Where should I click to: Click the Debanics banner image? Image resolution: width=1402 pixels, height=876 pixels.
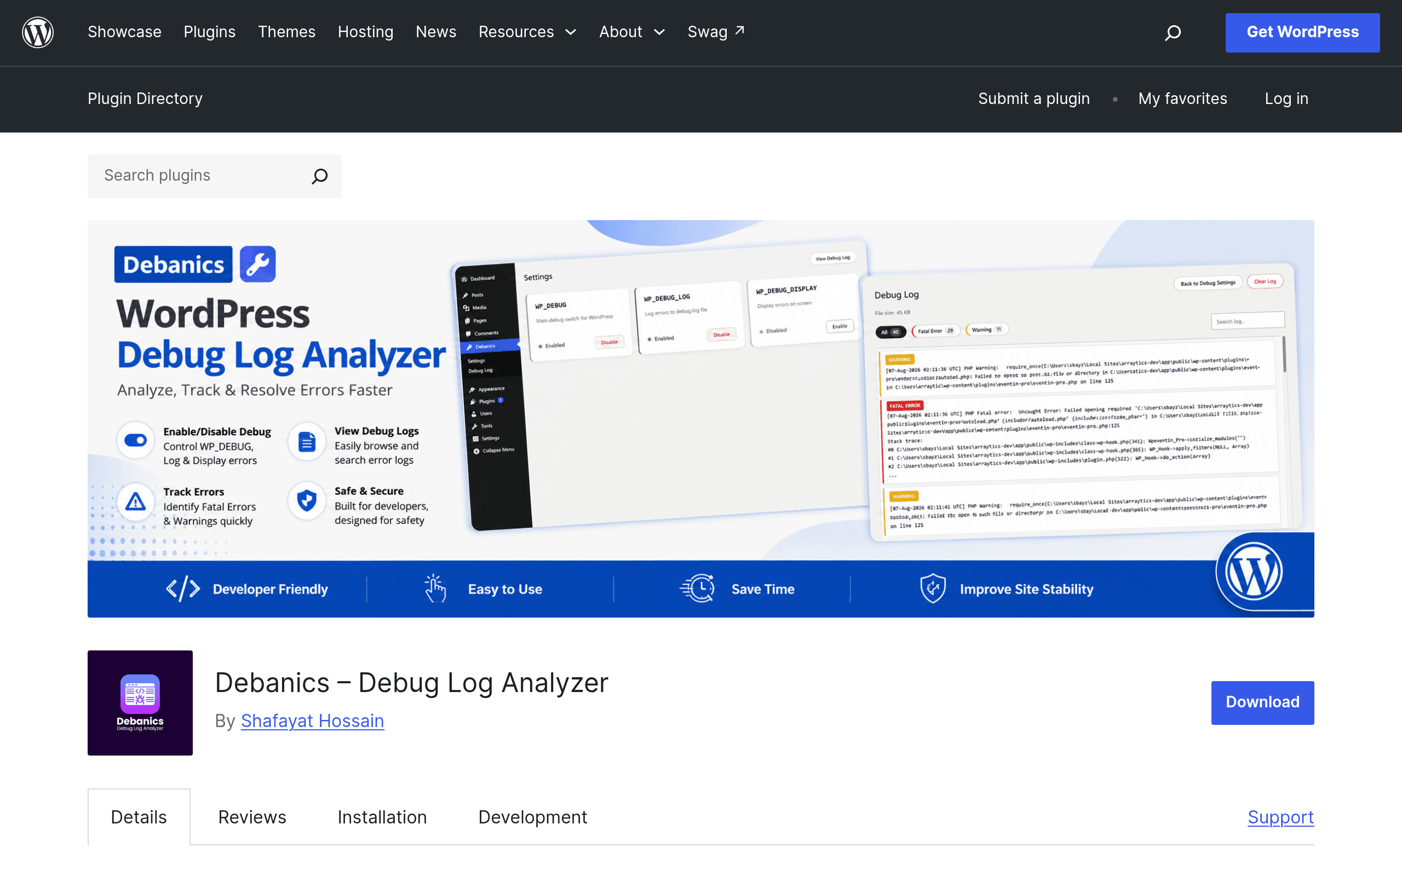coord(701,418)
